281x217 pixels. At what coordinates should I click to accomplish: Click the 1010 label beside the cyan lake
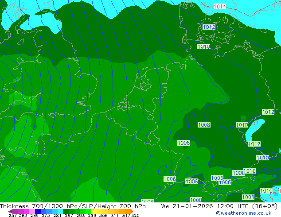click(242, 125)
